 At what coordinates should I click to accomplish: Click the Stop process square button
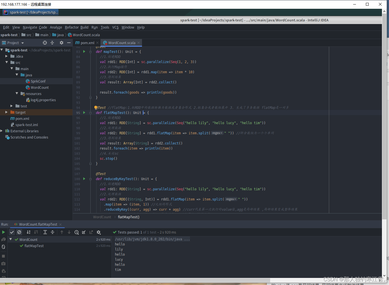(x=3, y=256)
